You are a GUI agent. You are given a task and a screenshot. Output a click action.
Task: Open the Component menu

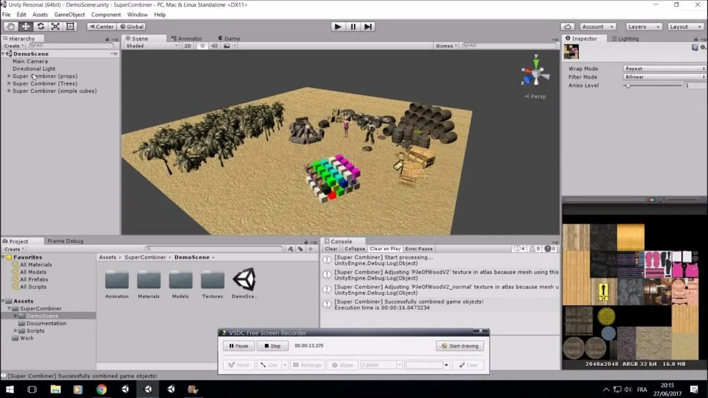106,14
